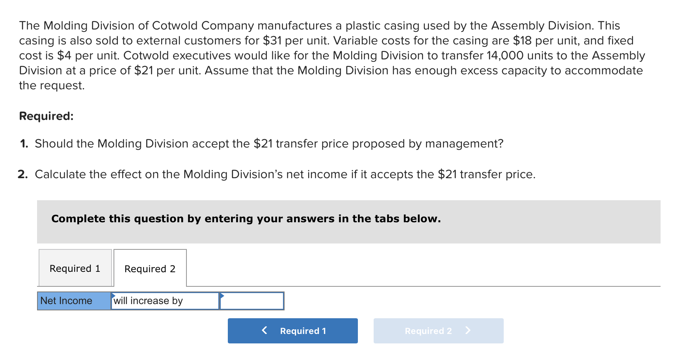Image resolution: width=700 pixels, height=356 pixels.
Task: Click the '2.' list number marker
Action: (23, 174)
